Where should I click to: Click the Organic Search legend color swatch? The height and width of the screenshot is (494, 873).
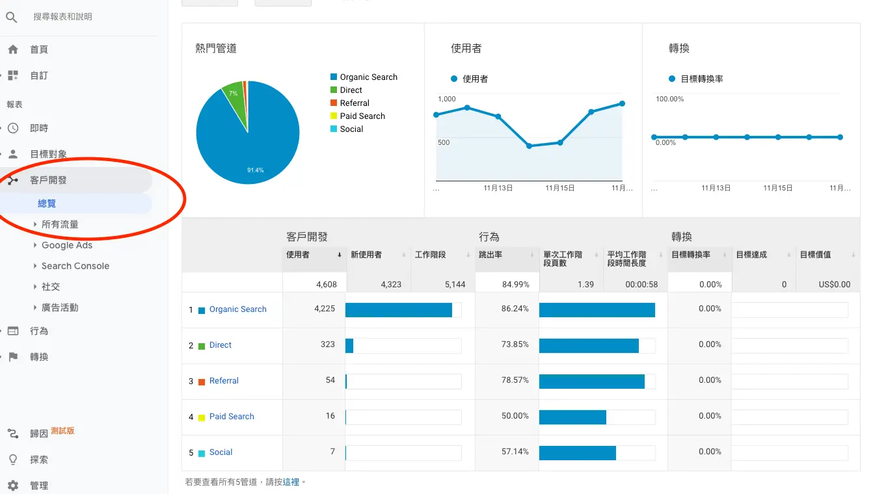[334, 77]
